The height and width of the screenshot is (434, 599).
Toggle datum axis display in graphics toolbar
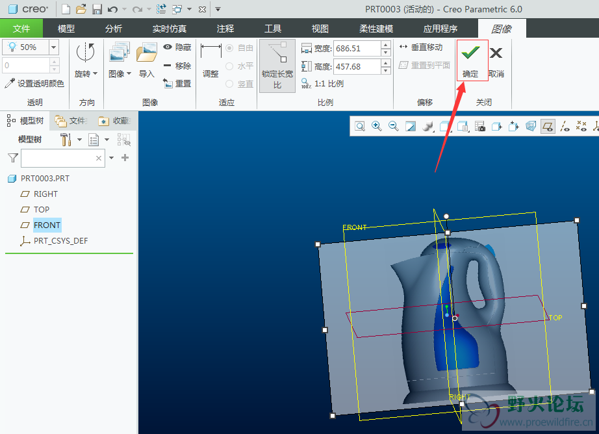[565, 126]
